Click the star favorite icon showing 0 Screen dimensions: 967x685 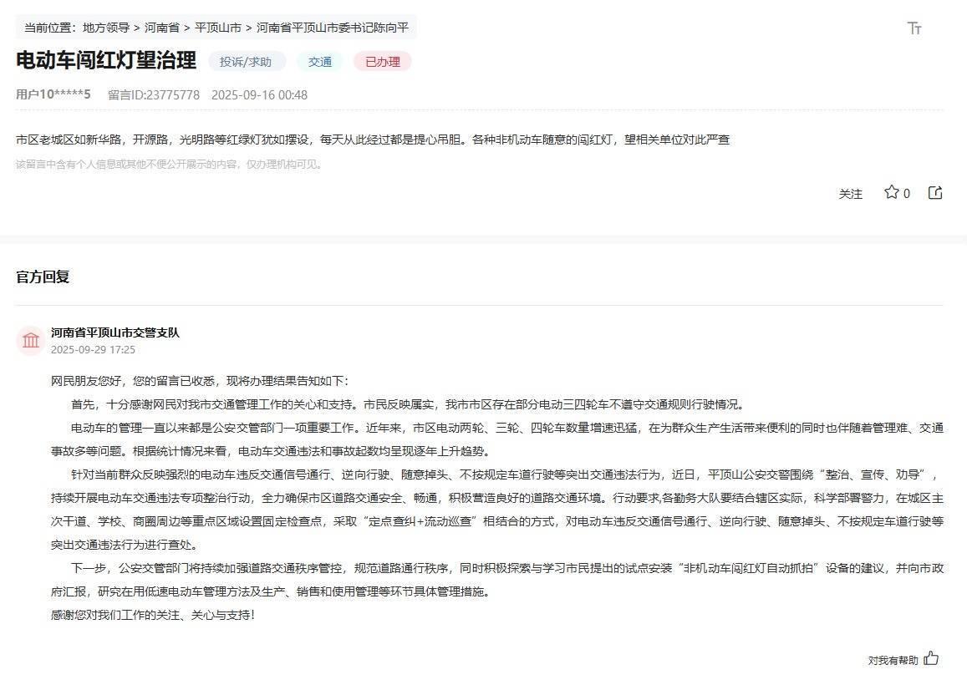(890, 192)
